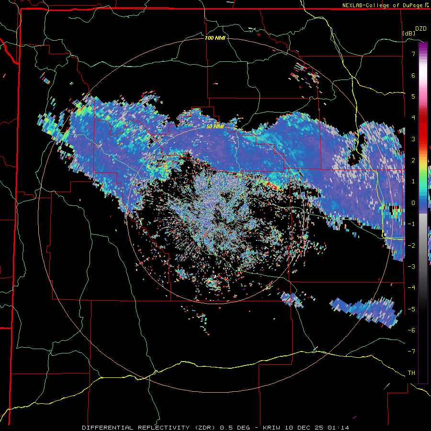Image resolution: width=431 pixels, height=431 pixels.
Task: Click the 0.5 DEG elevation text in the caption
Action: click(235, 428)
